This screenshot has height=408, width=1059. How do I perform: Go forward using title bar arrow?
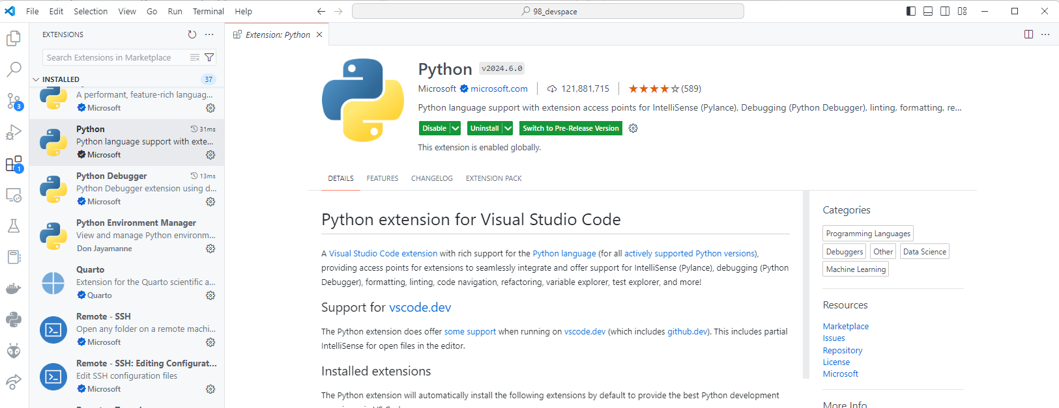pyautogui.click(x=338, y=11)
